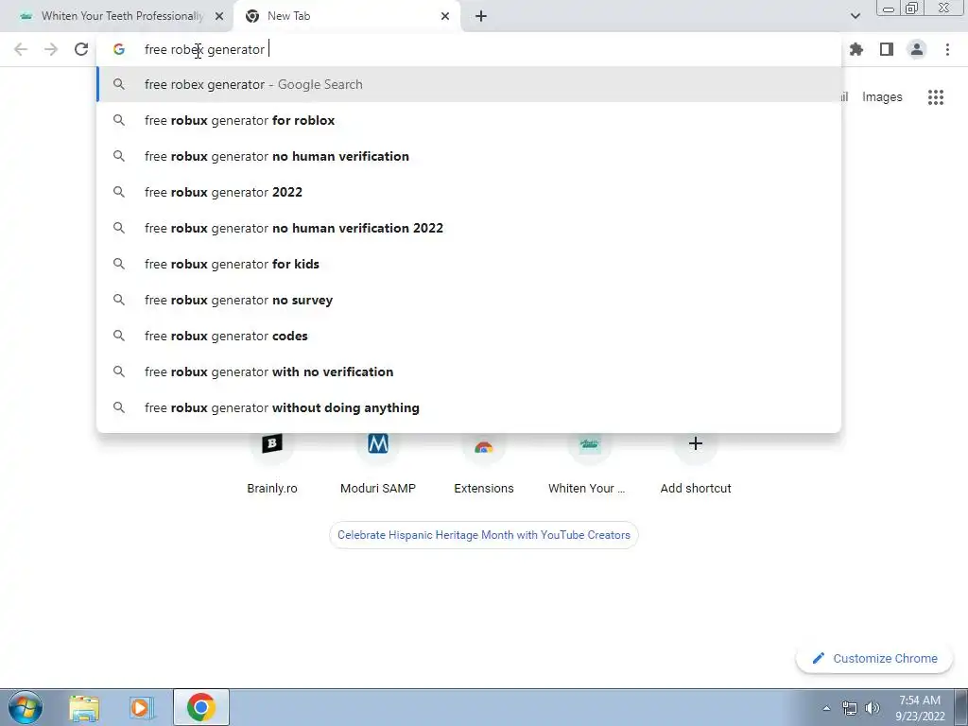Choose suggestion 'free robux generator no survey'

pyautogui.click(x=469, y=300)
